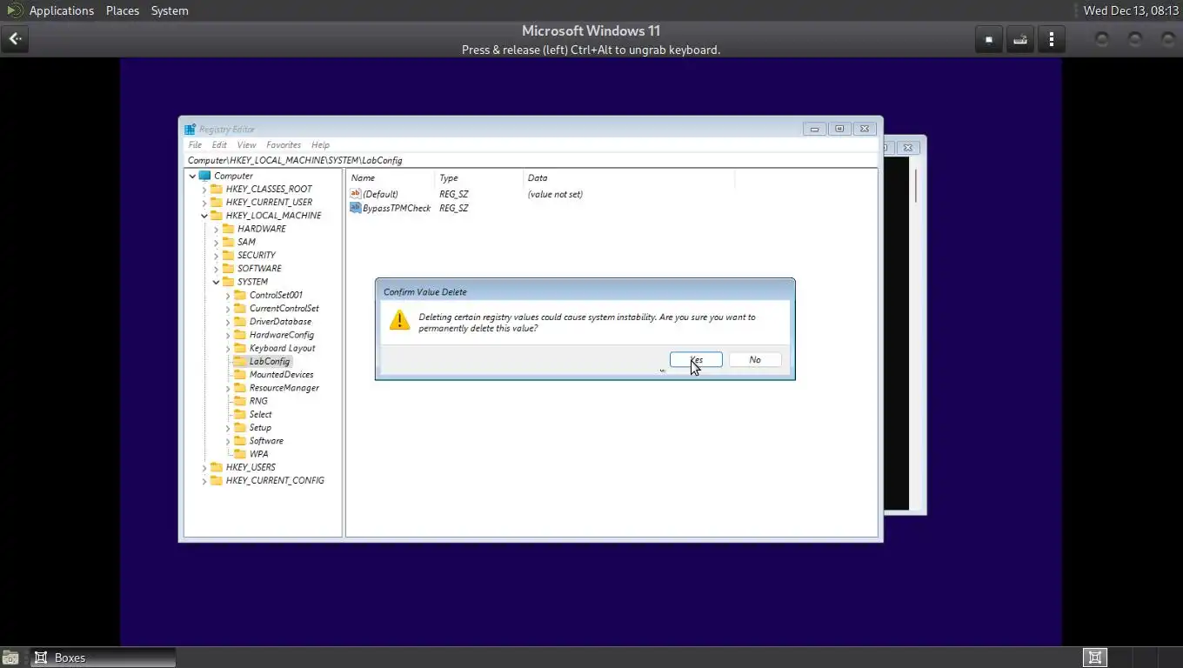
Task: Click the workspace switcher icon at bottom right
Action: [x=1095, y=658]
